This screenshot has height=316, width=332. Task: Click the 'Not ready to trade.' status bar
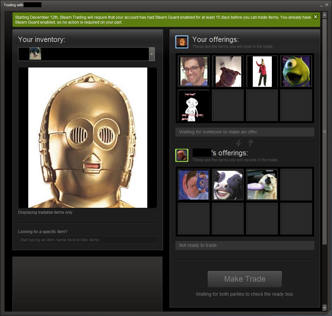click(x=245, y=245)
